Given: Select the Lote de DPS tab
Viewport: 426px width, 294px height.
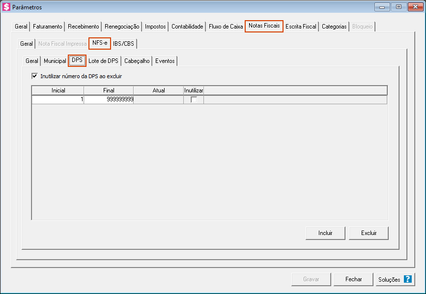Looking at the screenshot, I should [x=103, y=61].
